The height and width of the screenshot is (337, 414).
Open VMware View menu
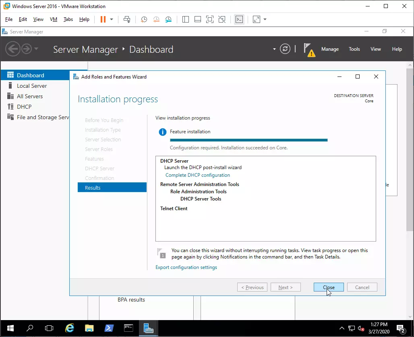(38, 19)
